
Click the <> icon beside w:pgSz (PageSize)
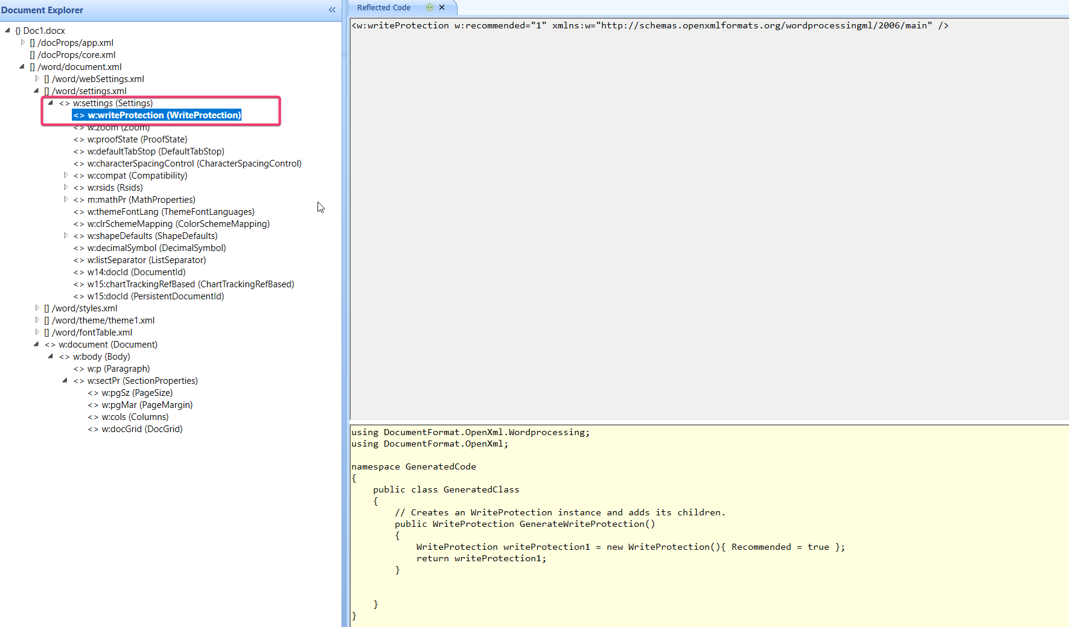click(92, 392)
